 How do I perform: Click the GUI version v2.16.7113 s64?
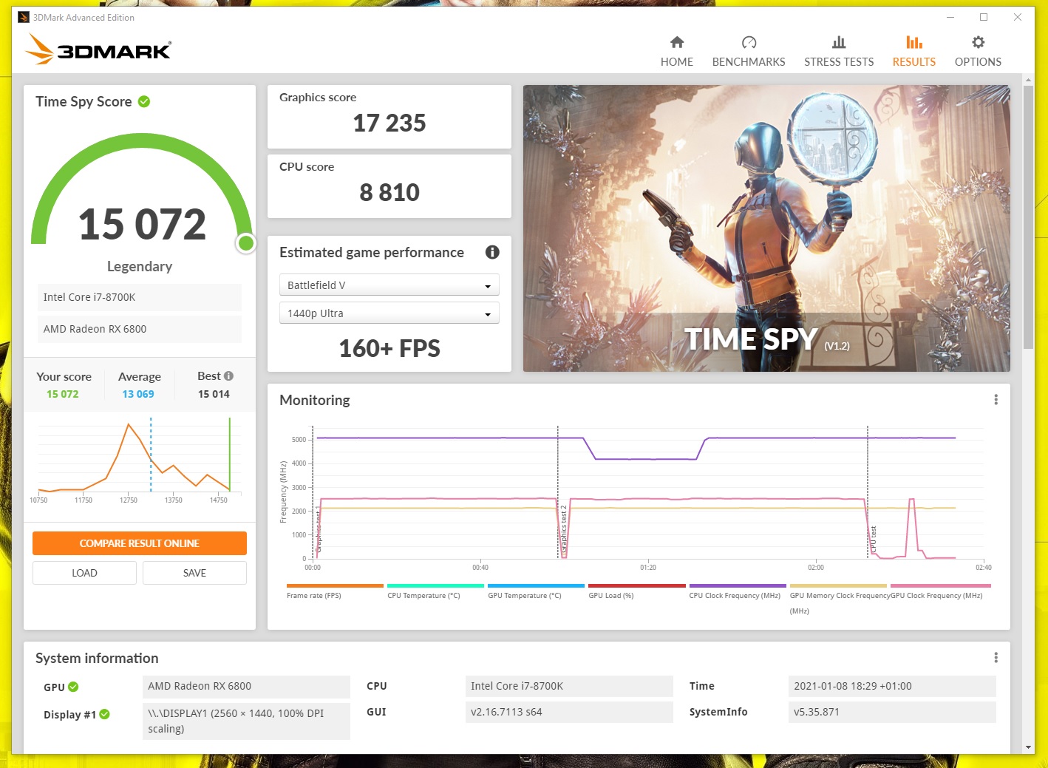569,712
